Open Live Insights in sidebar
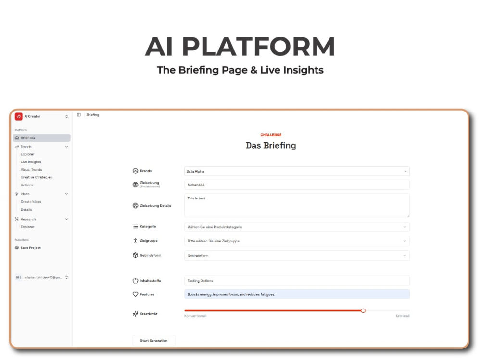 pos(31,162)
